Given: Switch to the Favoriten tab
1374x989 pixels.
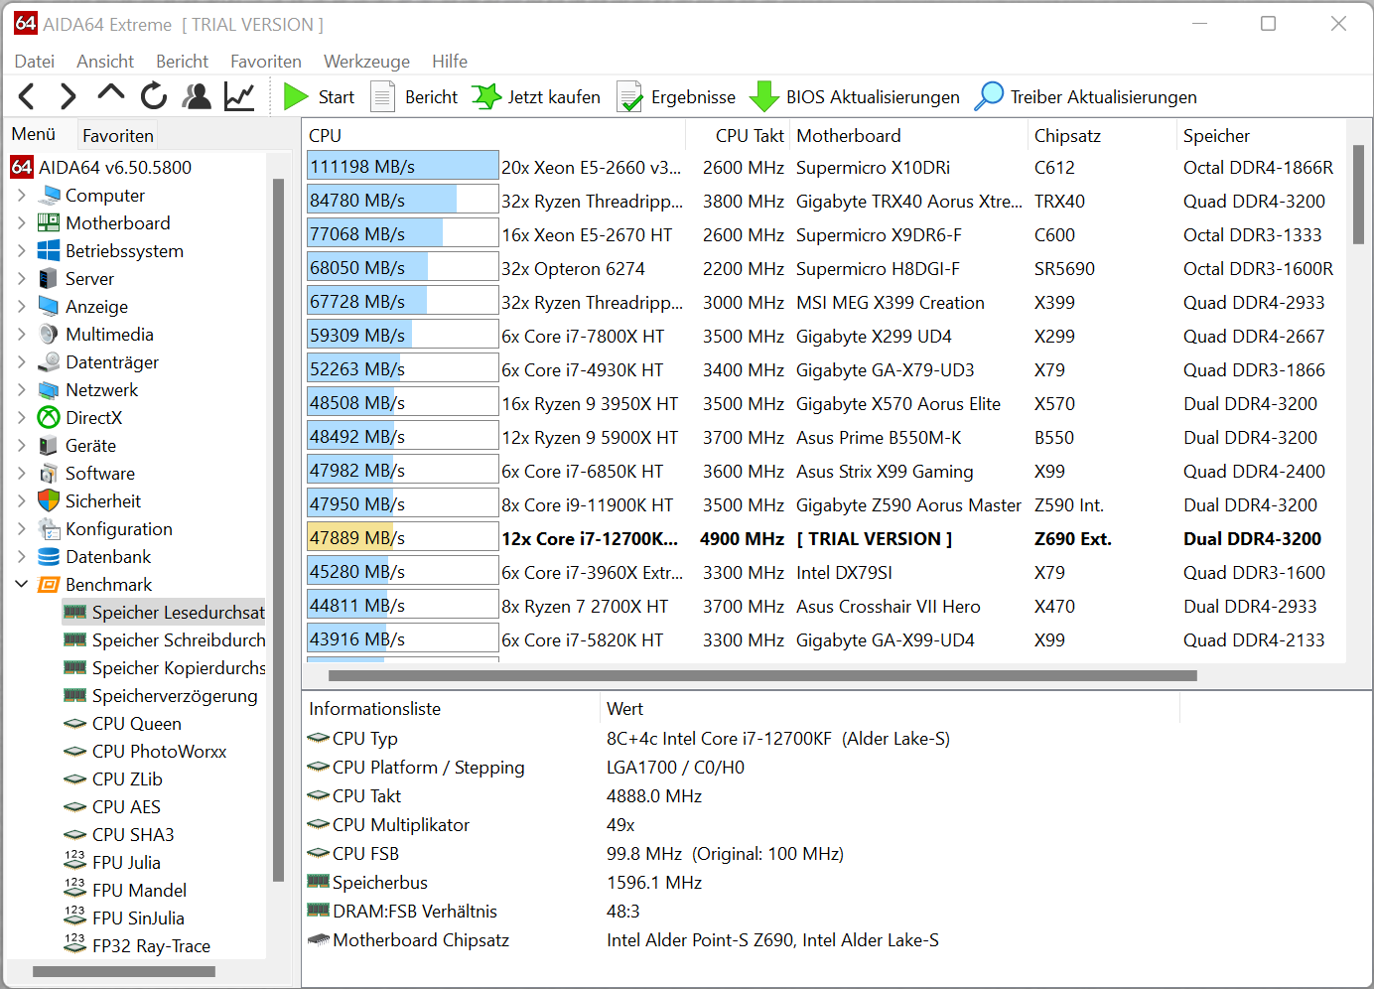Looking at the screenshot, I should point(117,135).
